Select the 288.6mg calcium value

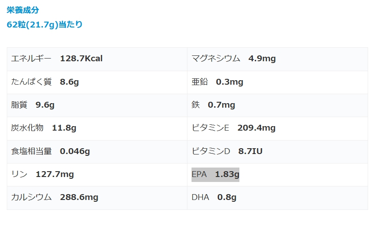tap(79, 197)
